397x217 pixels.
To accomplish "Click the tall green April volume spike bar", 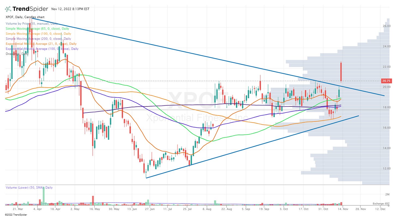I will 43,197.
